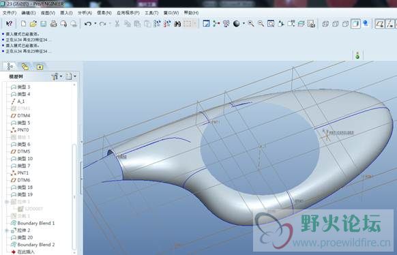The height and width of the screenshot is (255, 397).
Task: Open the dropdown arrow next to undo
Action: pos(95,24)
